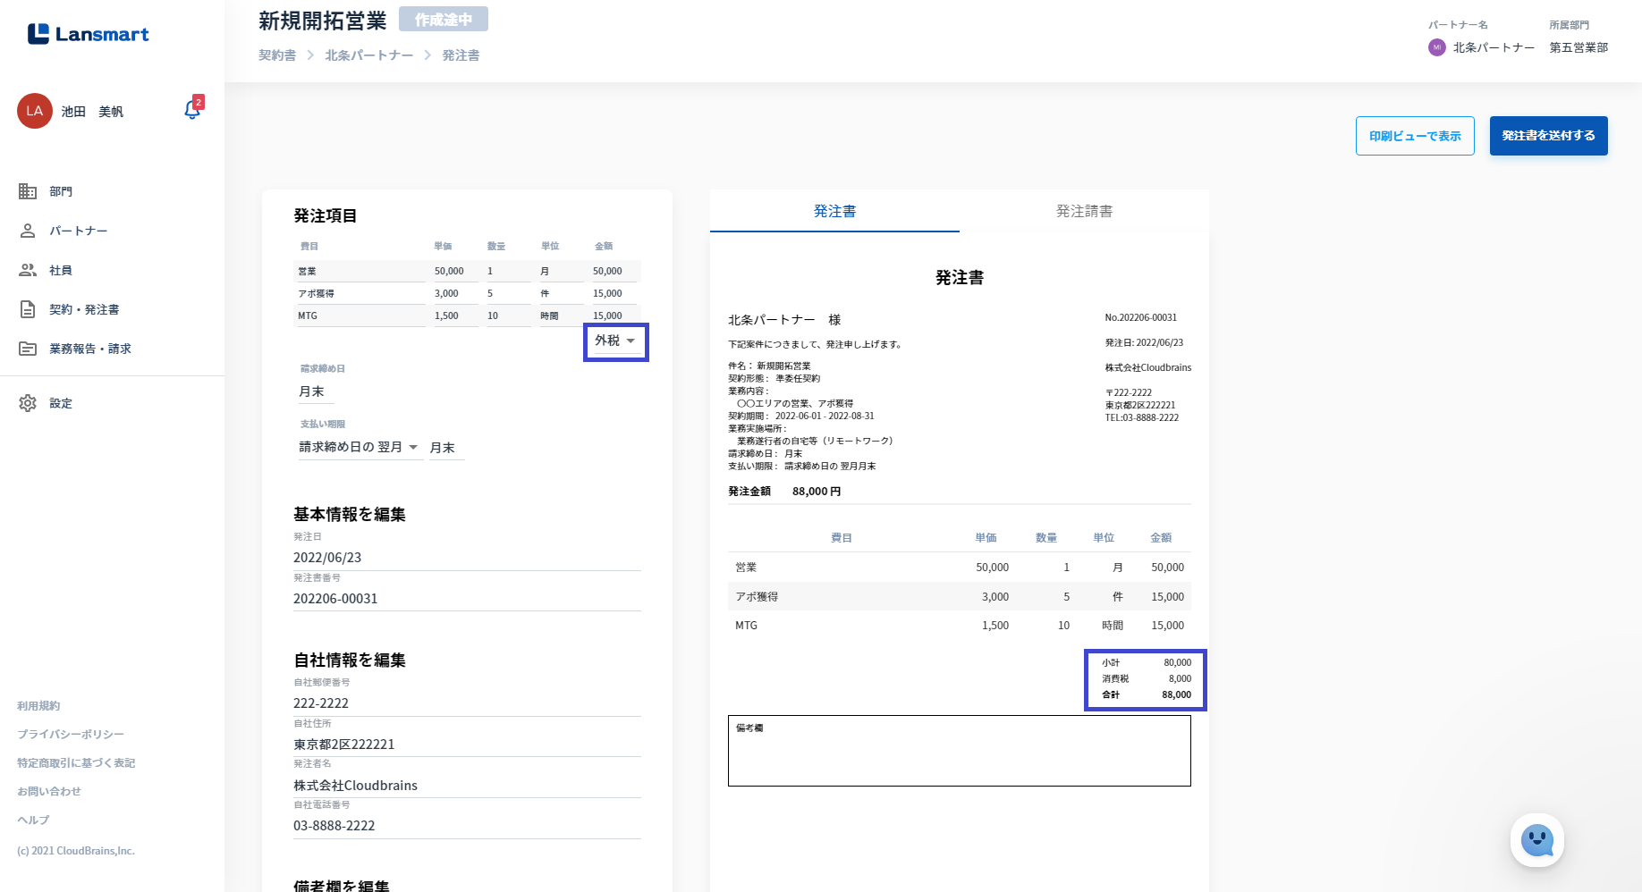Screen dimensions: 1642x892
Task: Click the 発注書番号 field
Action: pyautogui.click(x=467, y=599)
